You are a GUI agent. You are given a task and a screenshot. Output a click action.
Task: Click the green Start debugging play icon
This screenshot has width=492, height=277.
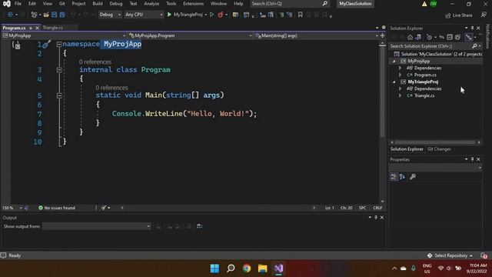(x=169, y=15)
